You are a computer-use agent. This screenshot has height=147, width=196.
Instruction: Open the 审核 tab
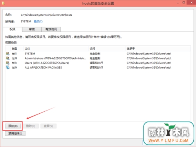click(32, 29)
